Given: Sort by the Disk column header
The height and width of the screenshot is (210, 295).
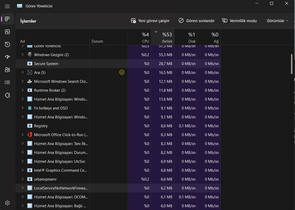Looking at the screenshot, I should (x=186, y=37).
